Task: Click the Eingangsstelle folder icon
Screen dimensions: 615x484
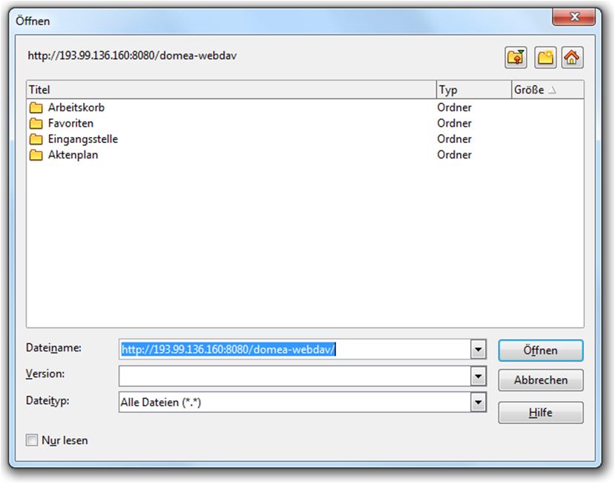Action: click(36, 139)
